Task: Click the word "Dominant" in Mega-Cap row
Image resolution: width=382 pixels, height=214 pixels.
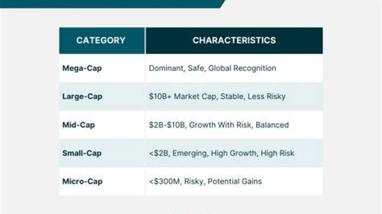Action: click(x=165, y=68)
